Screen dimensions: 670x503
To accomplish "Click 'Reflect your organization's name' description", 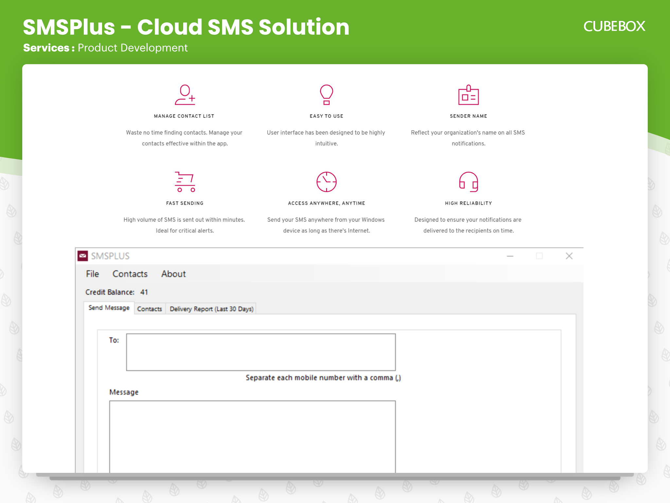I will [468, 138].
